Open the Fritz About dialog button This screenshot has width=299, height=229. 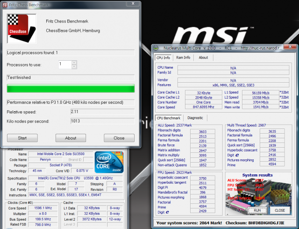71,138
